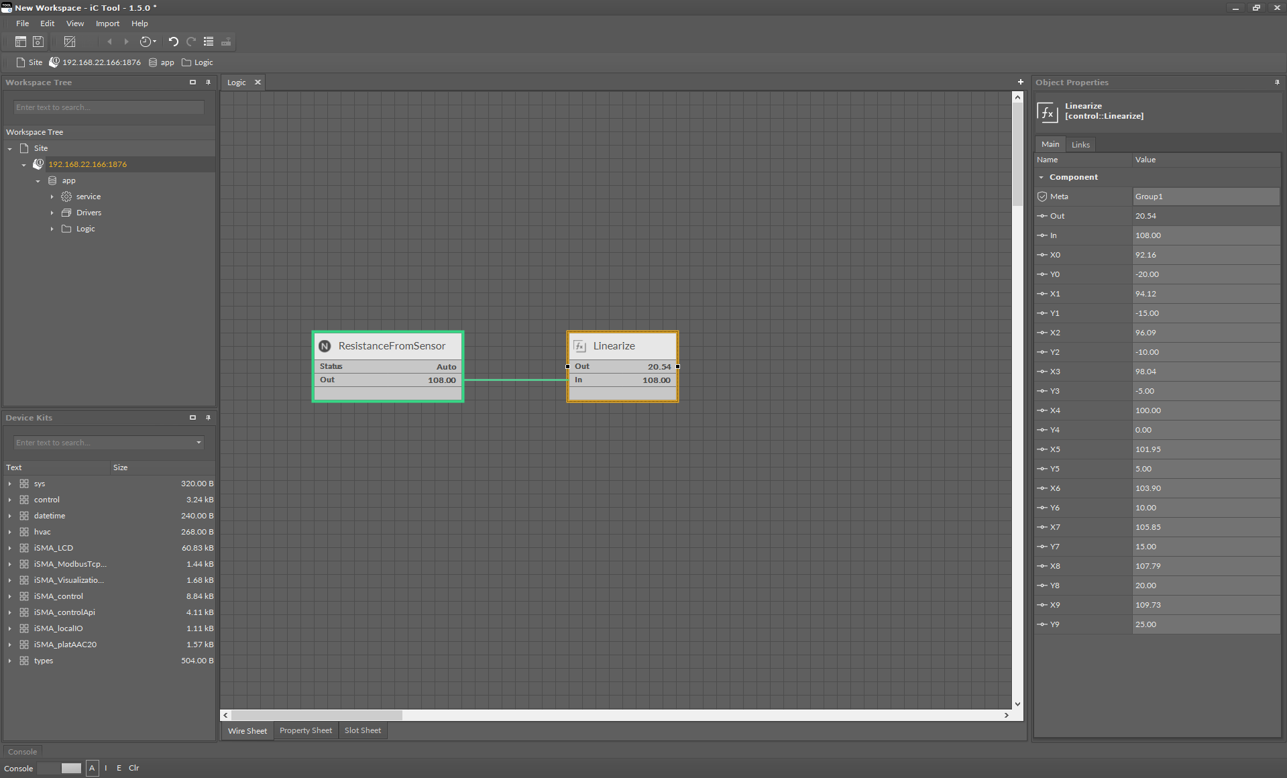
Task: Click the Clr console button
Action: tap(134, 768)
